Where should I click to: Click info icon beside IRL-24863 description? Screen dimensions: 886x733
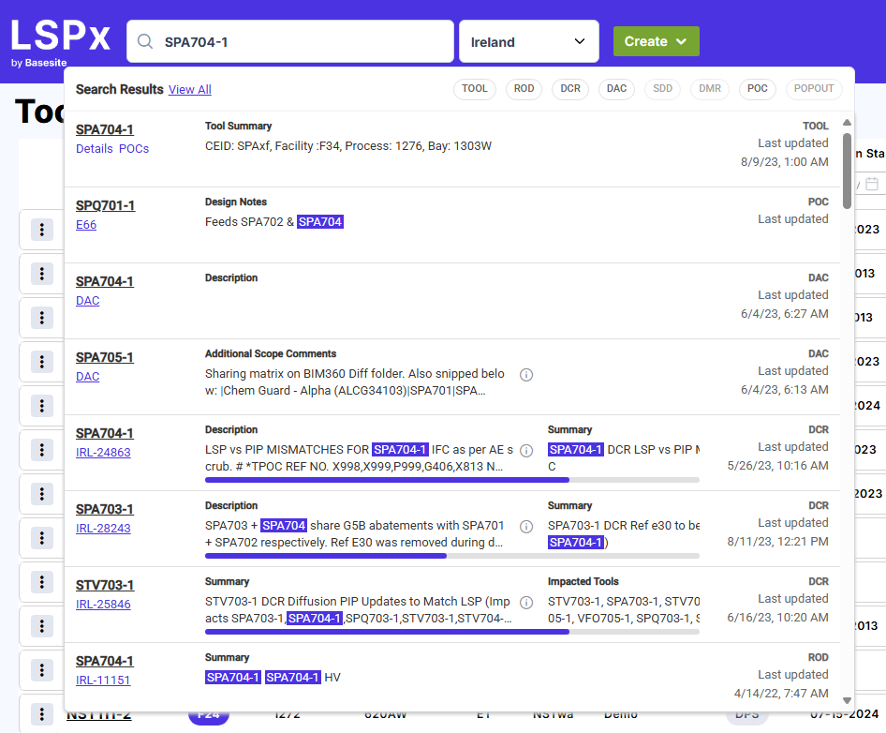click(x=526, y=451)
